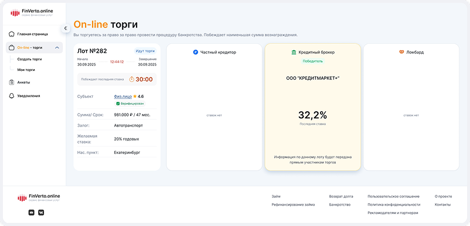Open the Займ footer link
This screenshot has height=226, width=470.
pos(276,197)
